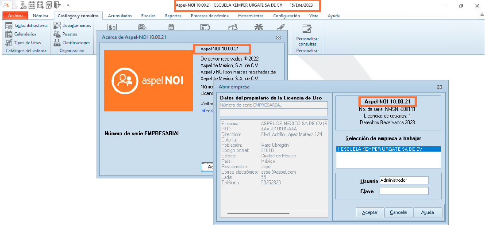Open Calendarios in Catálogos del sistema
Screen dimensions: 485x225
pos(21,34)
